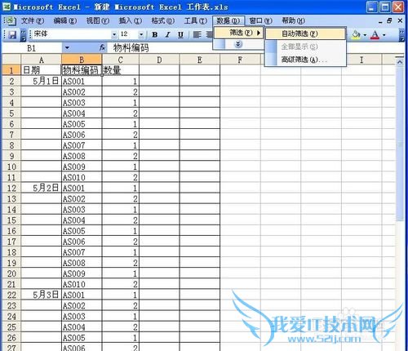Click cell A12 containing 5月2日

42,188
